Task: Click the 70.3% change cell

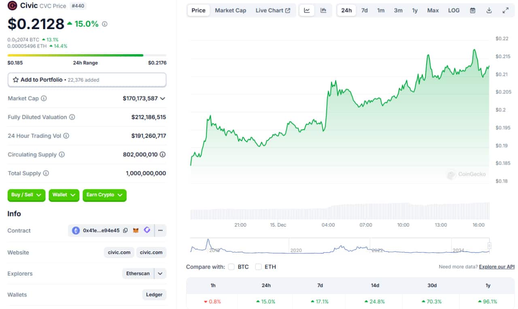Action: point(432,301)
